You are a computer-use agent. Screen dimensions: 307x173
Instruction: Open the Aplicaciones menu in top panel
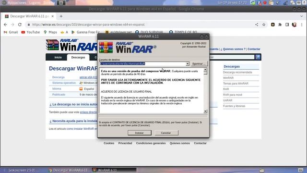(17, 3)
